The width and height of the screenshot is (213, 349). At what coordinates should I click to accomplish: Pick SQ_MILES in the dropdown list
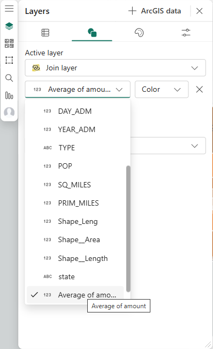click(x=75, y=185)
